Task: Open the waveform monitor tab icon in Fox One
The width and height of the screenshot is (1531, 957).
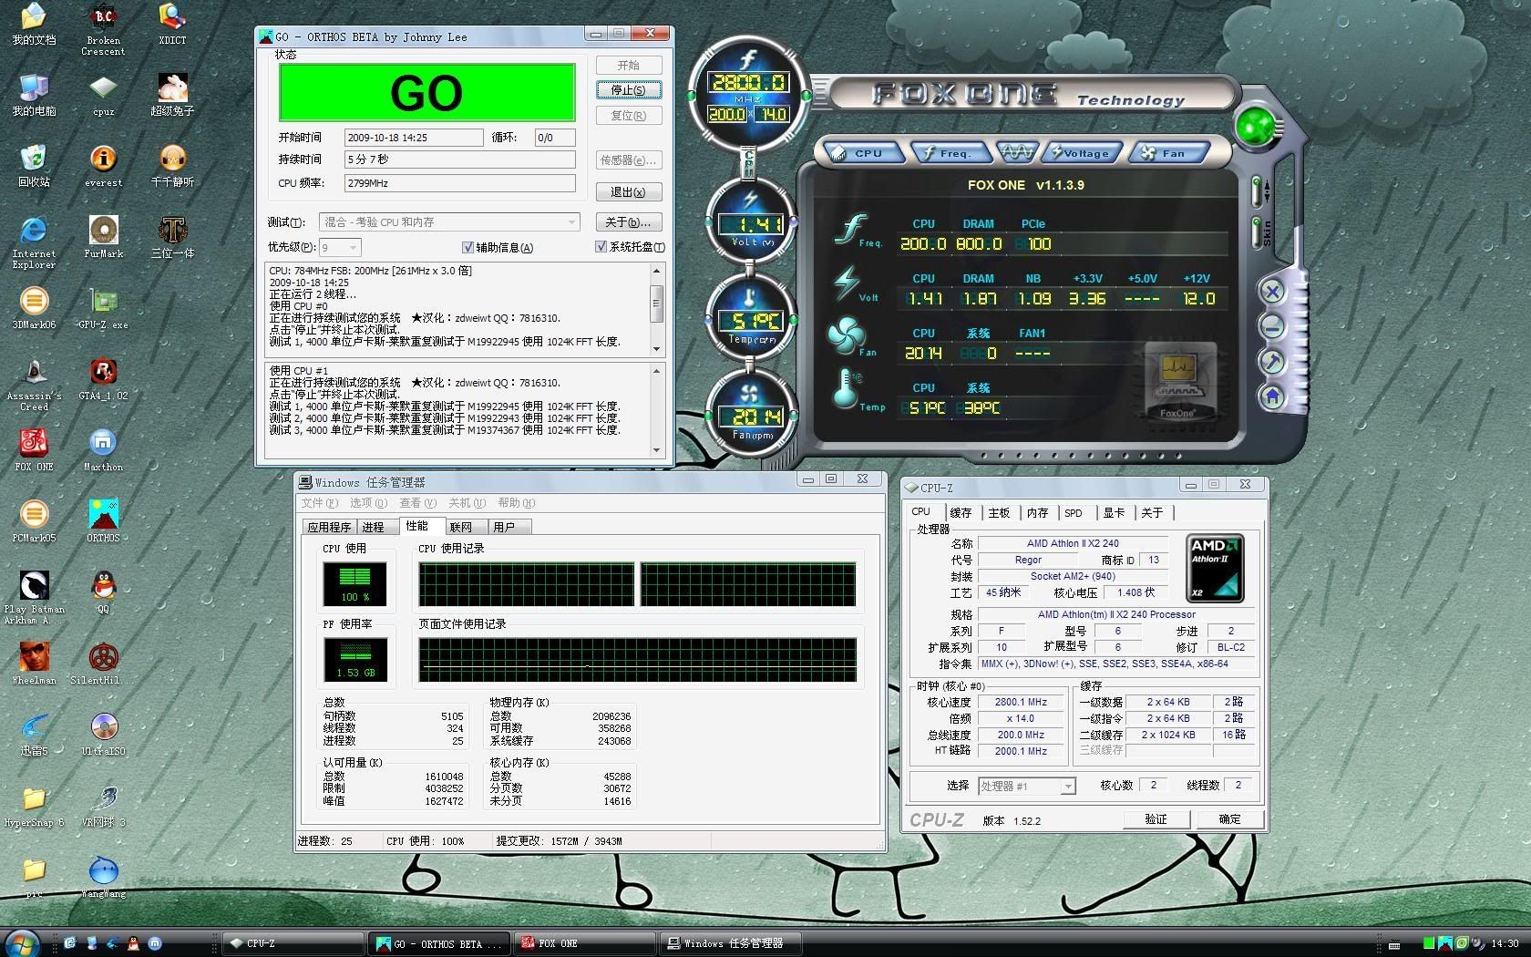Action: [x=1017, y=152]
